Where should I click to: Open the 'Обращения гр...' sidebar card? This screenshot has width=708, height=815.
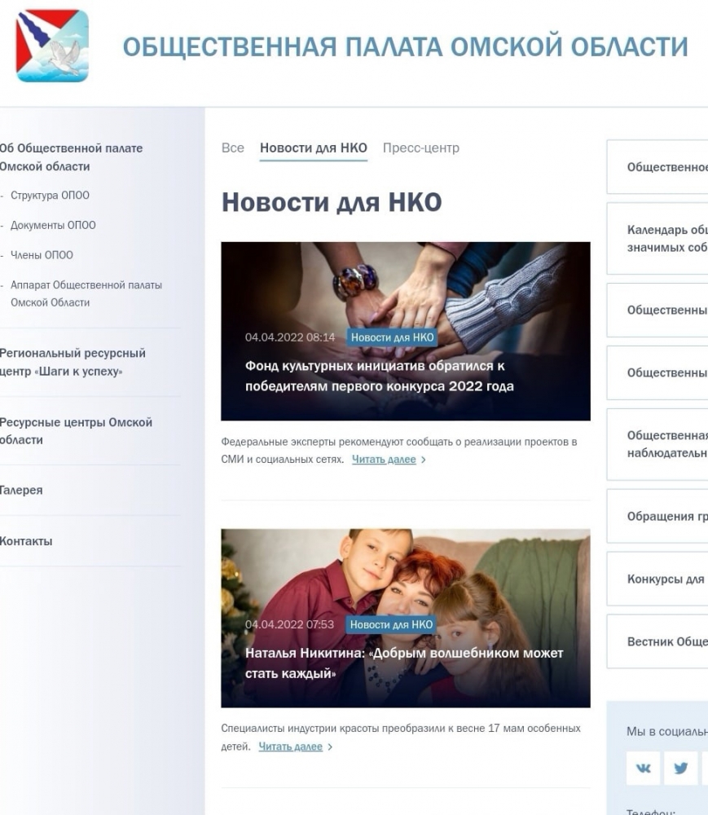[657, 516]
